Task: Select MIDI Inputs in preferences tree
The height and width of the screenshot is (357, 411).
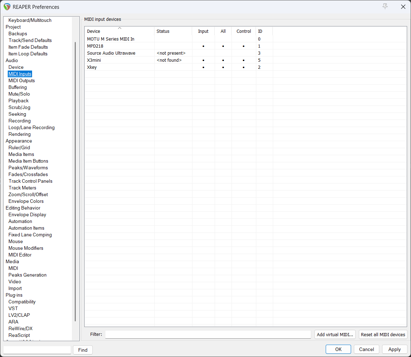Action: (20, 74)
